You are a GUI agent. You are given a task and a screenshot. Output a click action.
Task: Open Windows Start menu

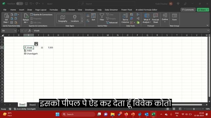[x=57, y=114]
